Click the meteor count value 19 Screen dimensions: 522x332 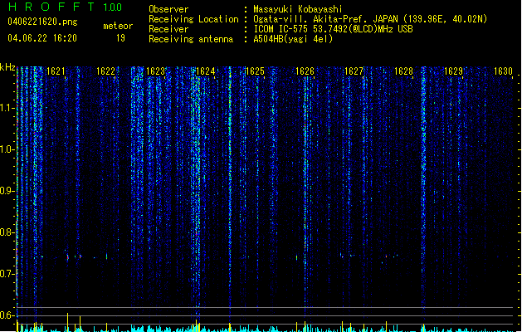[x=120, y=38]
